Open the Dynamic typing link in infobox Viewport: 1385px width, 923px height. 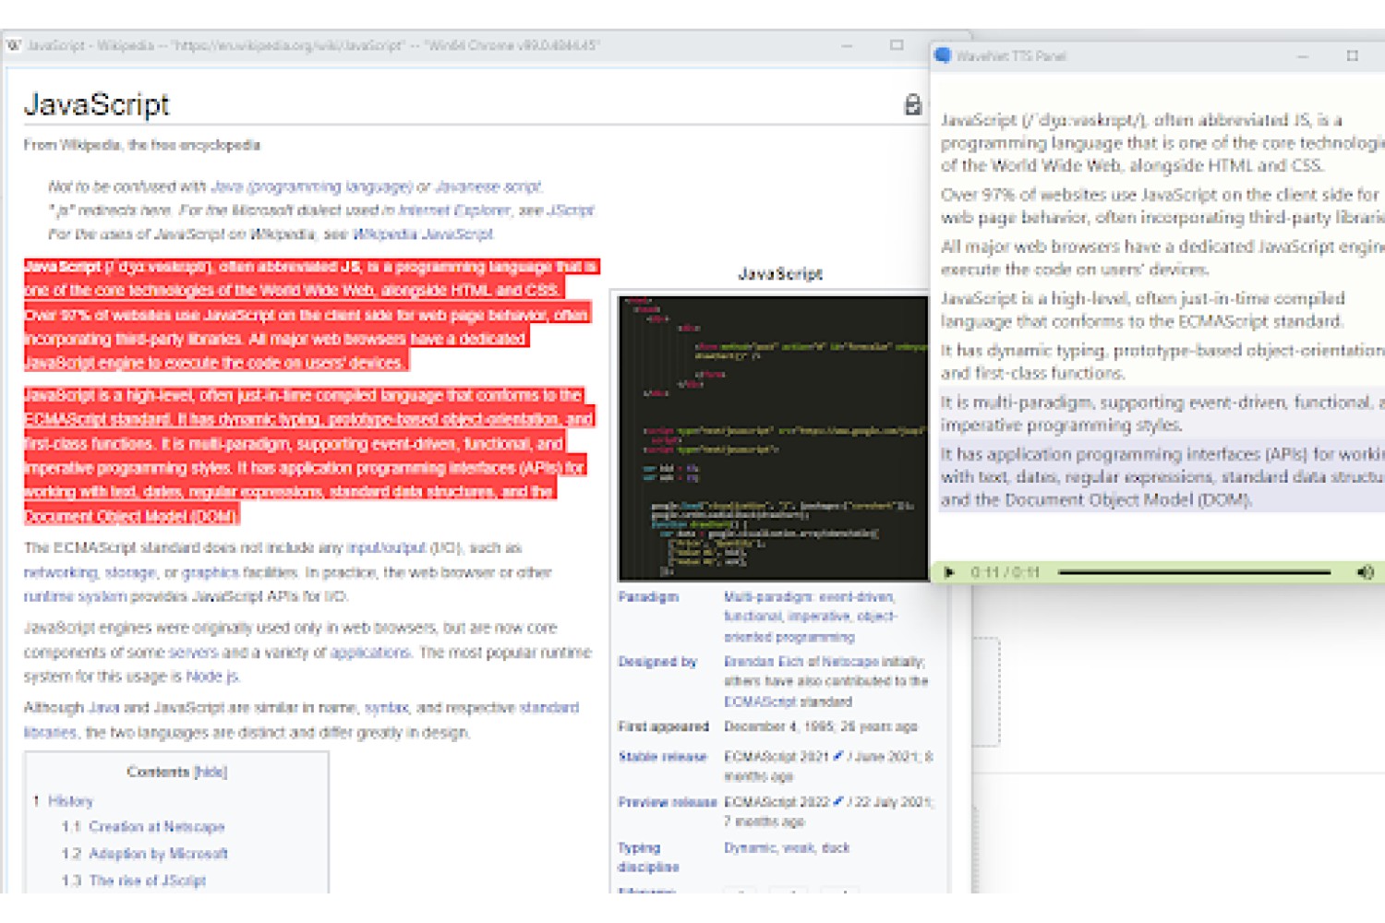coord(750,847)
